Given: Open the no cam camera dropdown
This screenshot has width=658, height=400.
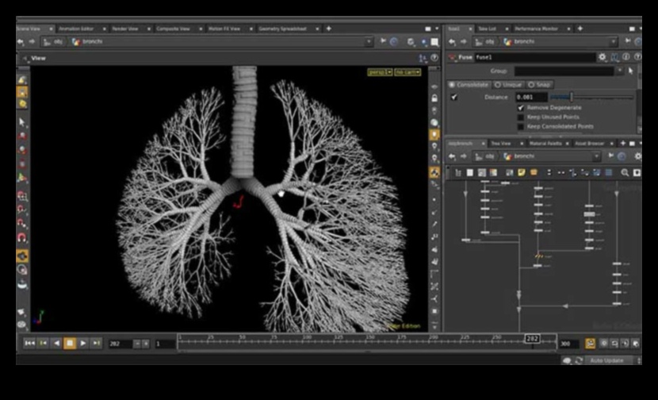Looking at the screenshot, I should click(407, 72).
